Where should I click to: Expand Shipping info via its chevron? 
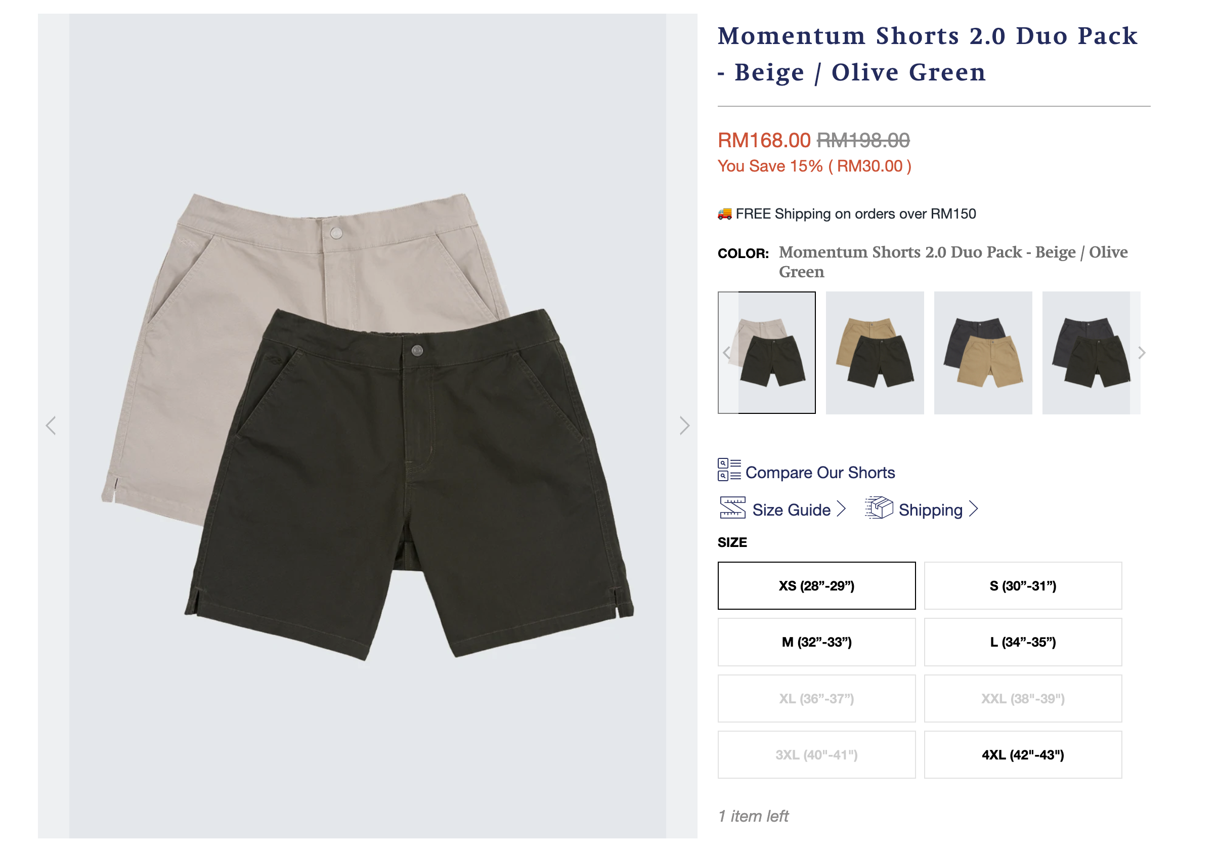point(973,510)
